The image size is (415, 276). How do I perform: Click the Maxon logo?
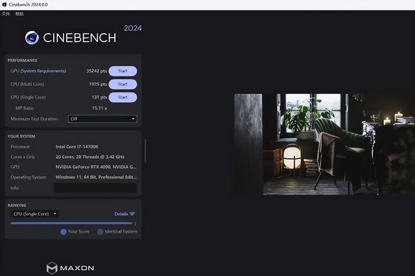pos(71,268)
